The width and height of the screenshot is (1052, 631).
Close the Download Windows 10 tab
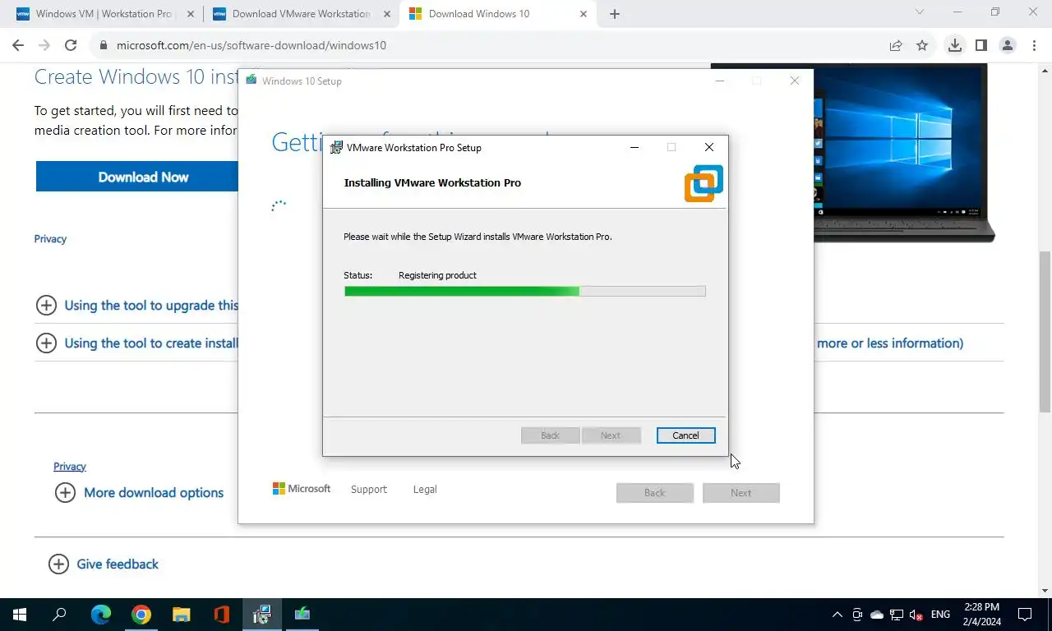pos(584,14)
